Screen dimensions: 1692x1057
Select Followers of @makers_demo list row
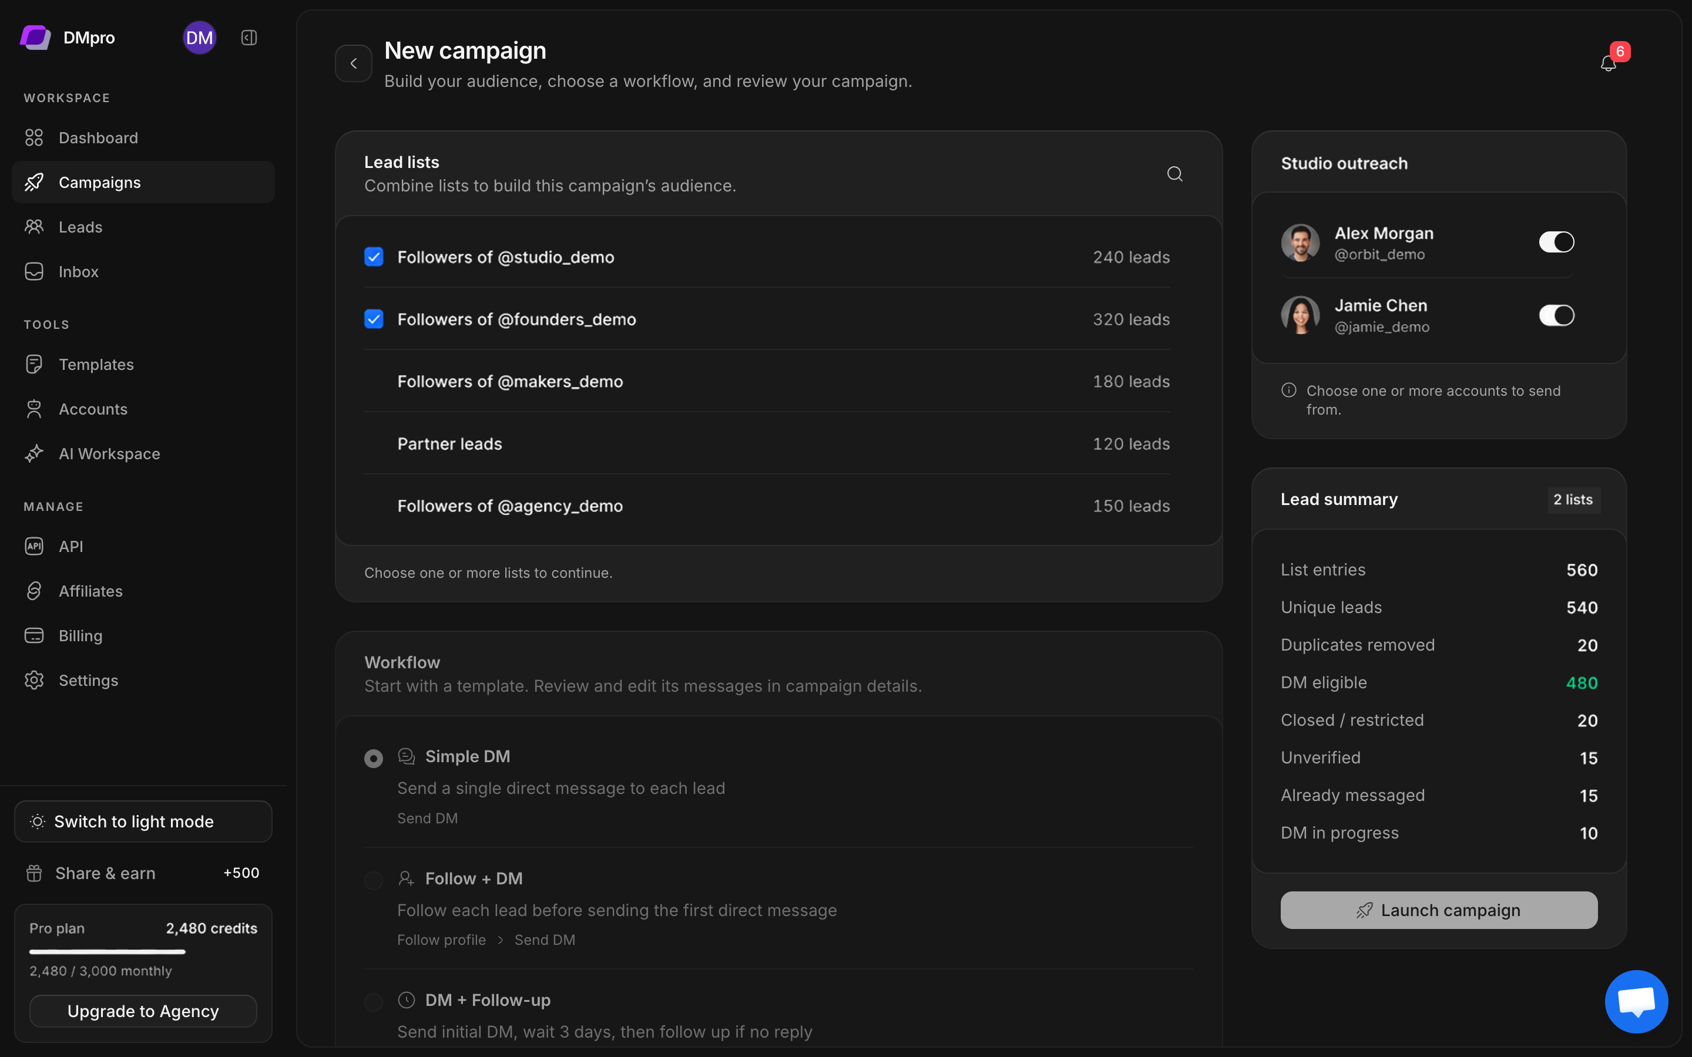(767, 381)
